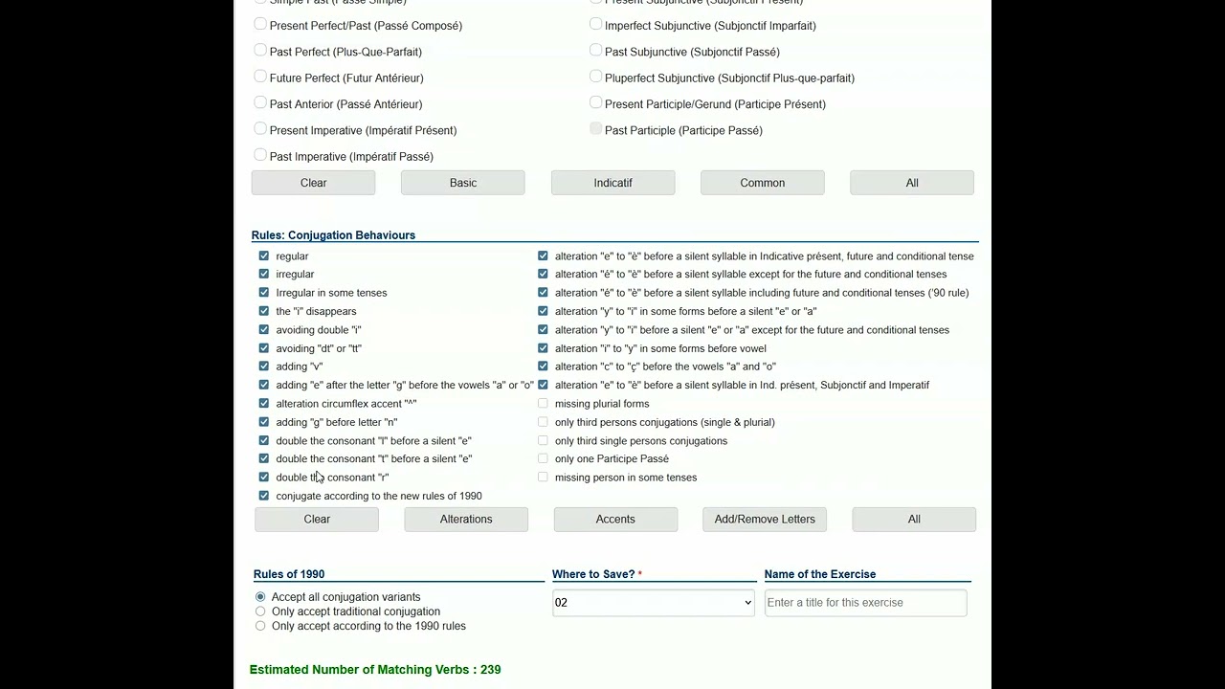Uncheck the 'irregular' rule checkbox
This screenshot has width=1225, height=689.
coord(264,275)
